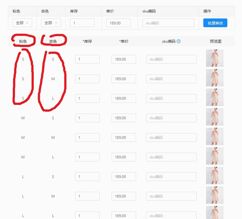Click the batch sku编码 input field
The image size is (242, 219).
(168, 23)
